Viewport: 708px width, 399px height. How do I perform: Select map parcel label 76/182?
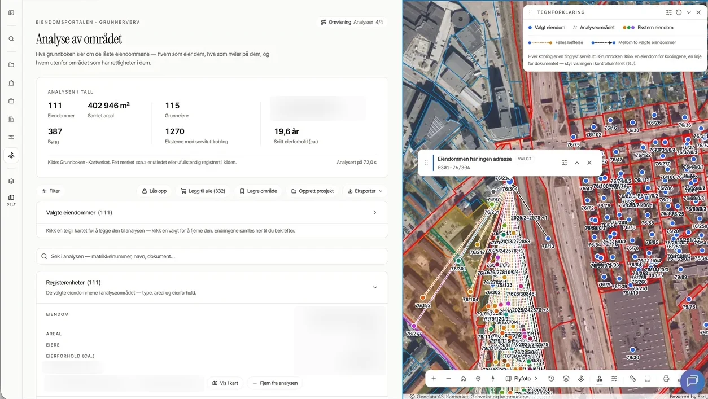[x=422, y=305]
